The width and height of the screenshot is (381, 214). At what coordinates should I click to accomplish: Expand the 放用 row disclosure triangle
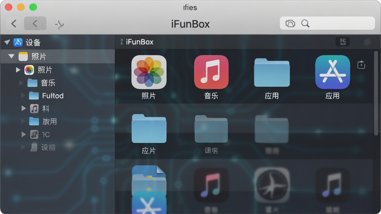pyautogui.click(x=23, y=121)
